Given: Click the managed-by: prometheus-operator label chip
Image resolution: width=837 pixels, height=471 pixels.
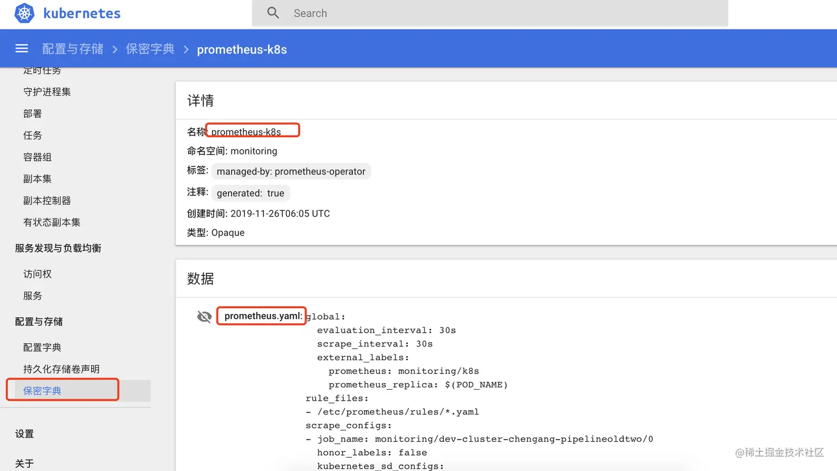Looking at the screenshot, I should (x=291, y=172).
